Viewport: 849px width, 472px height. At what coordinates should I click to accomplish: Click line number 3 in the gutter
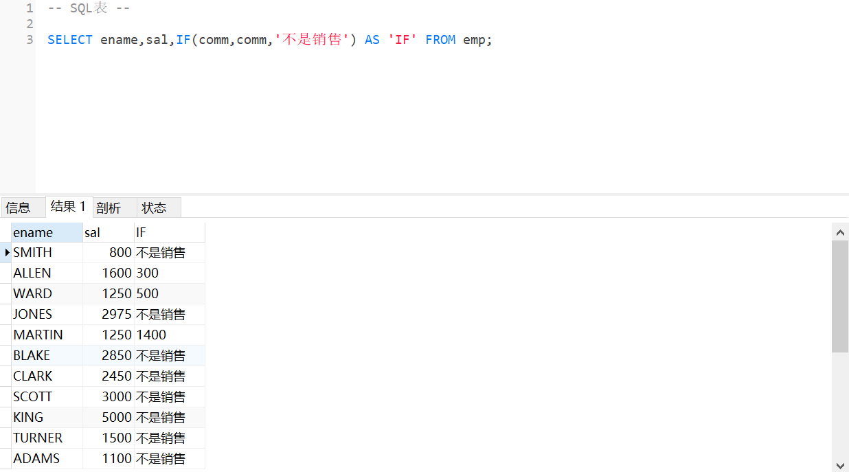pos(30,40)
